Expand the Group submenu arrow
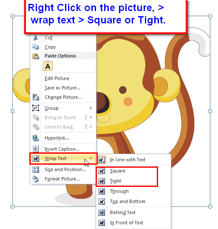The width and height of the screenshot is (218, 229). click(91, 108)
